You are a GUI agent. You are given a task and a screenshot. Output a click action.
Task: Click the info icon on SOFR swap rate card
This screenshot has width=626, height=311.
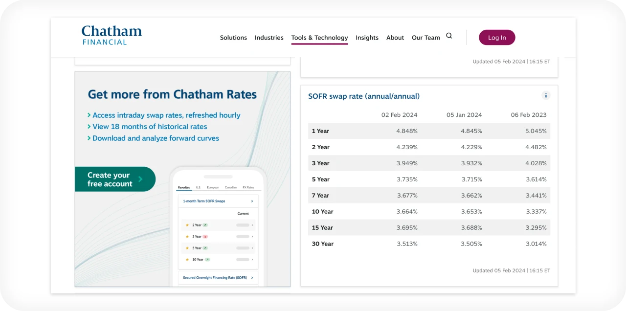(x=546, y=95)
